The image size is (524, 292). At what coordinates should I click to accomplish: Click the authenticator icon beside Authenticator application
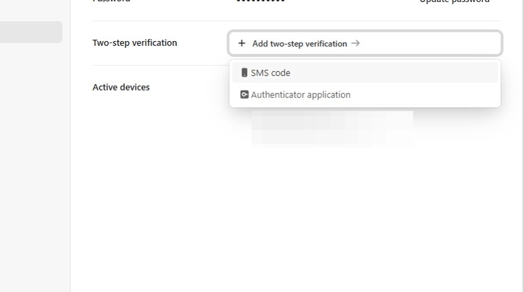click(244, 95)
